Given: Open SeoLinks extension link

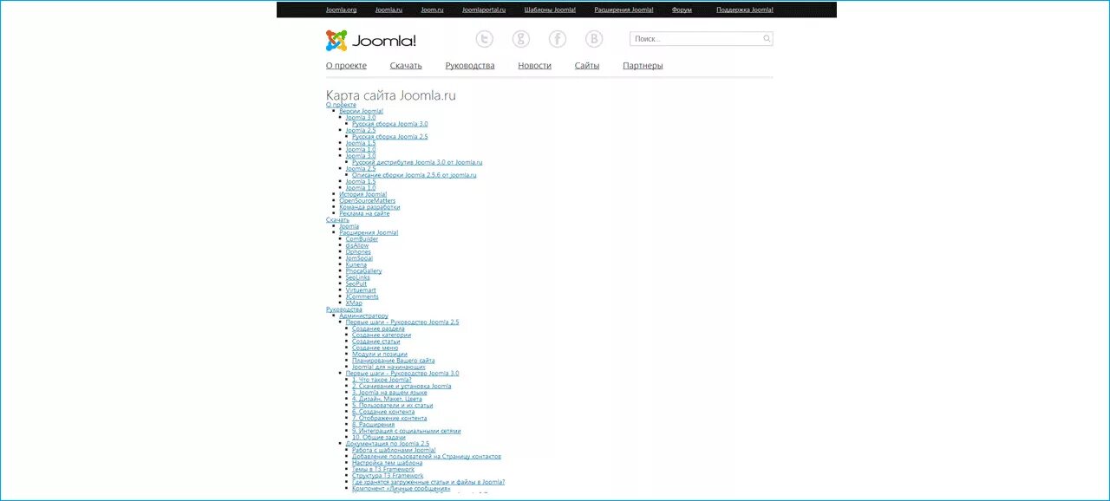Looking at the screenshot, I should 357,277.
